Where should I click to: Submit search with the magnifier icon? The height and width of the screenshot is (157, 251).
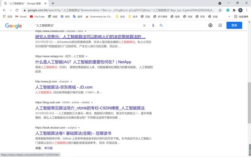pos(161,25)
